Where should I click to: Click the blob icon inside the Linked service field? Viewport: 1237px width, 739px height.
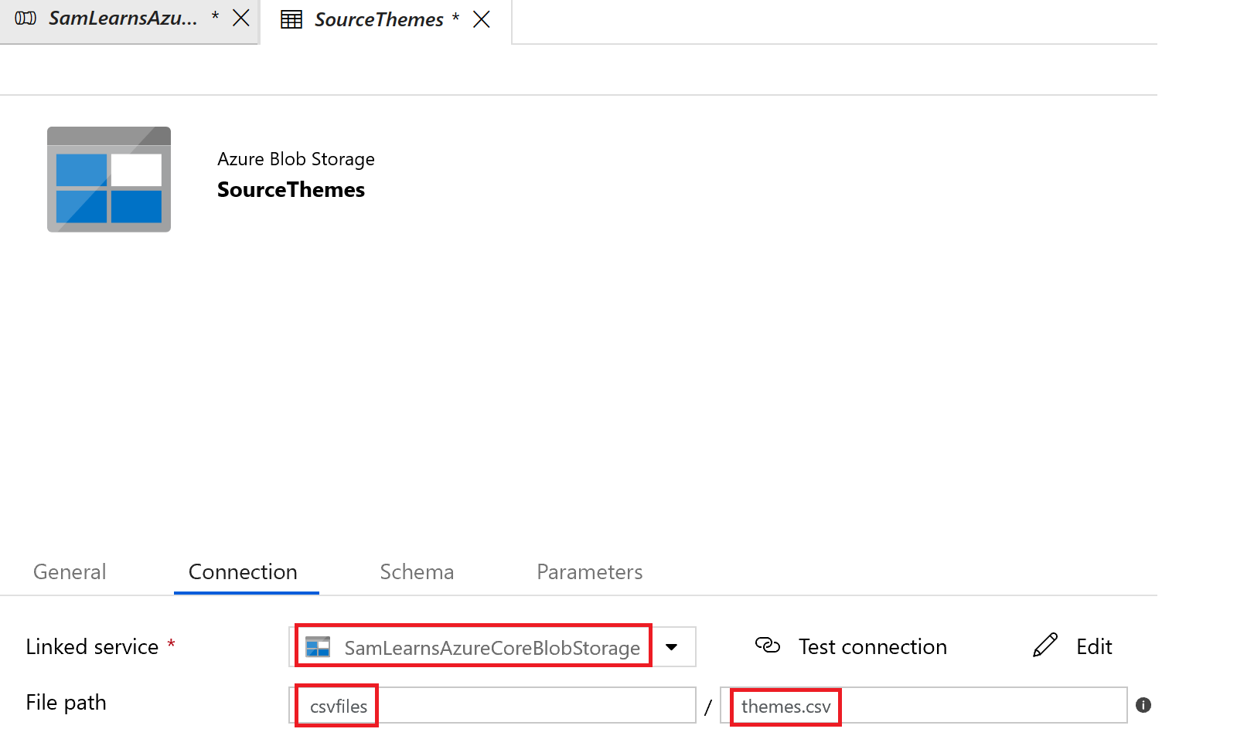[x=318, y=647]
